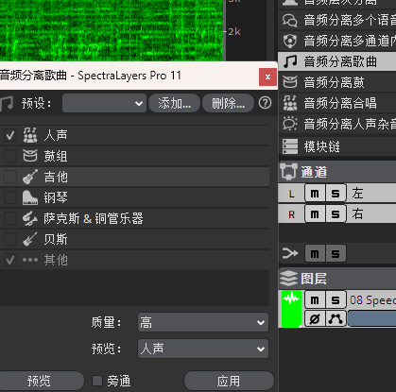Open the 预览 preview source dropdown

tap(203, 349)
